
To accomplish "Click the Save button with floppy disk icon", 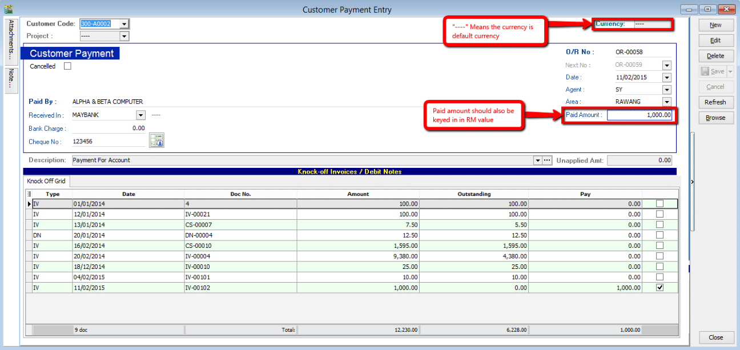I will point(711,71).
